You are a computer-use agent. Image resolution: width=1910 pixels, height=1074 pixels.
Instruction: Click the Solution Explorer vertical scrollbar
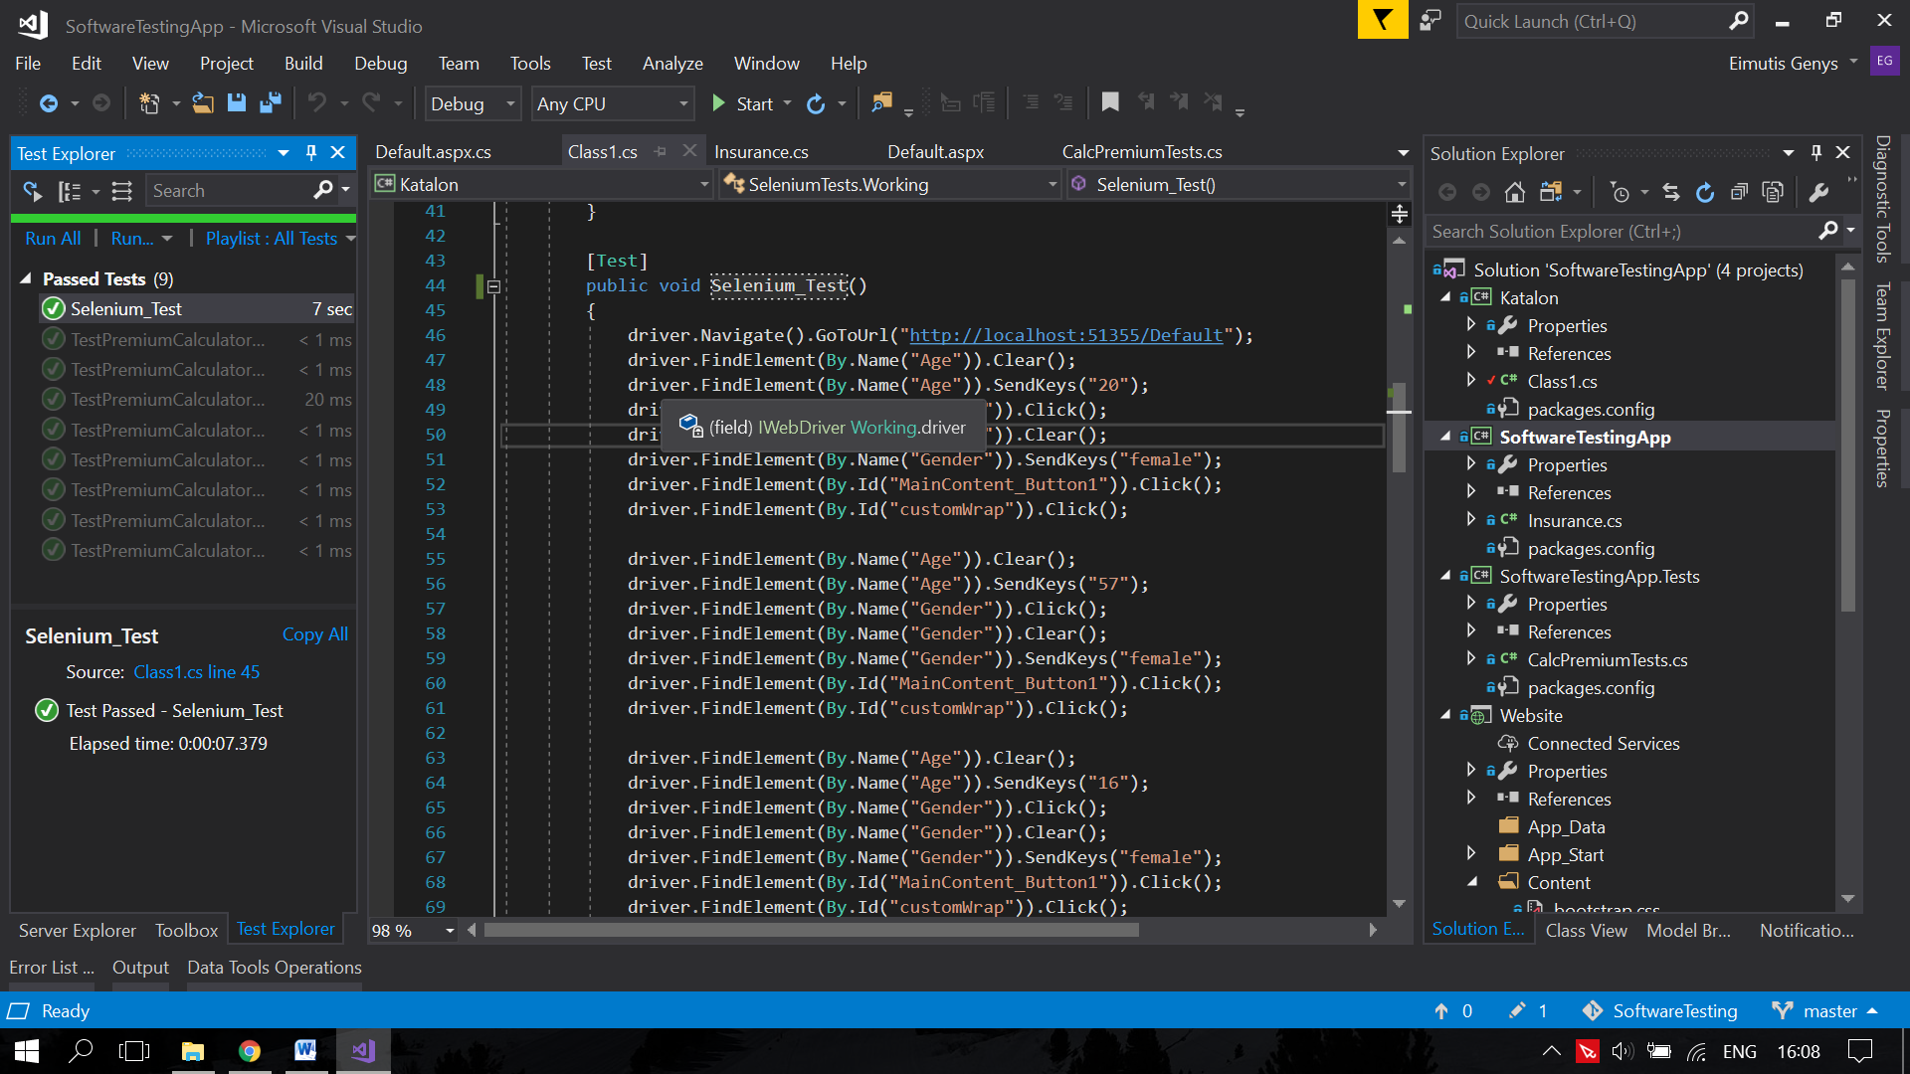(x=1847, y=445)
